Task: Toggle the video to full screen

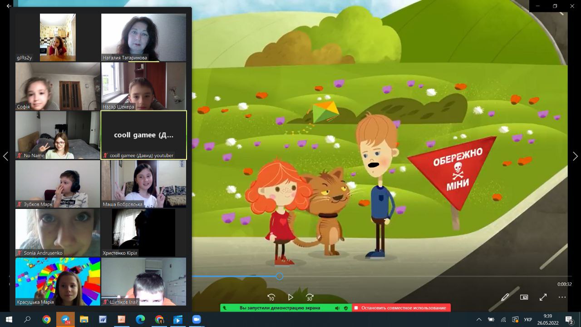Action: coord(543,297)
